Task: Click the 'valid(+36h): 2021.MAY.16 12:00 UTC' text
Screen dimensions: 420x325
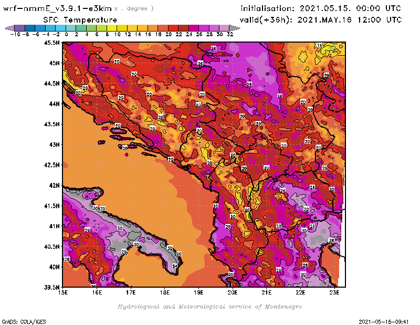Action: 321,20
